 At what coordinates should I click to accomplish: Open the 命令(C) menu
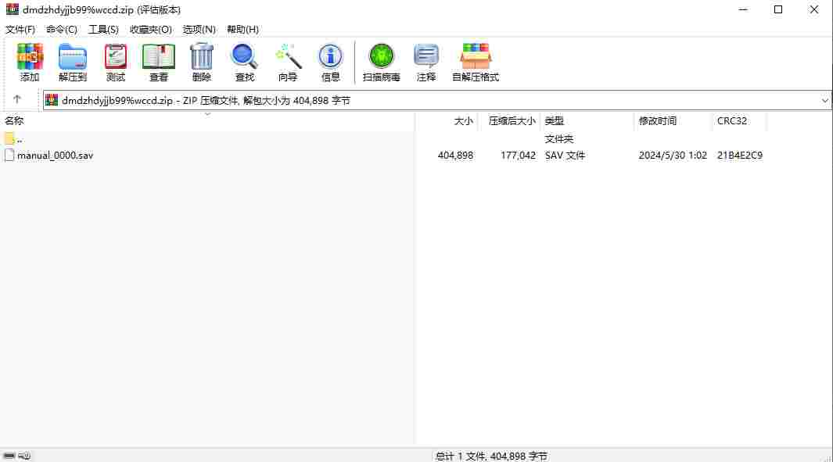(62, 29)
